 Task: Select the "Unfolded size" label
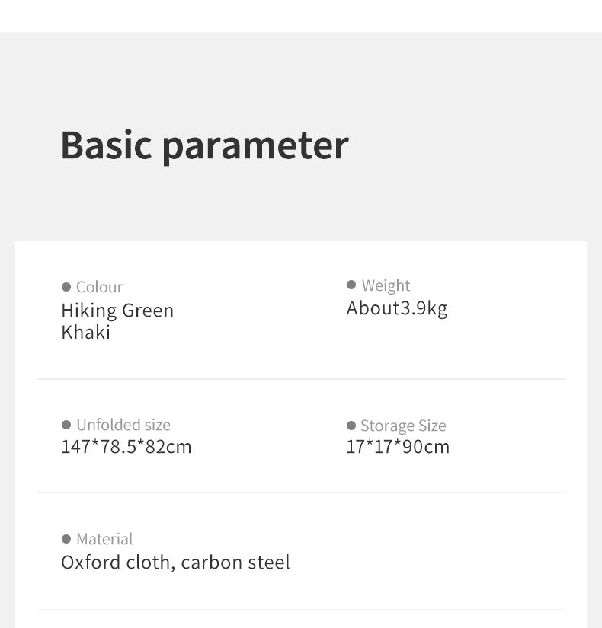(x=123, y=425)
